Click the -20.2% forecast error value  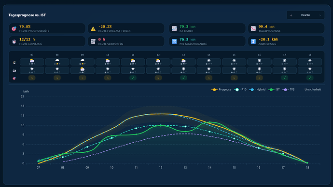(x=105, y=27)
